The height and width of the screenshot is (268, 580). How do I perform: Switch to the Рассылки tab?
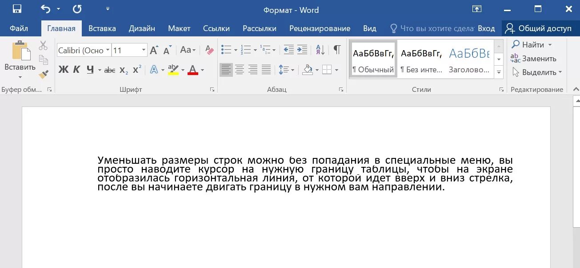pyautogui.click(x=259, y=28)
